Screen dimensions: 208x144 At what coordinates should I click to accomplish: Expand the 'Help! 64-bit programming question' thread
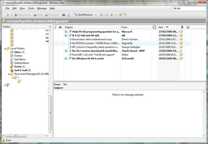tap(66, 32)
